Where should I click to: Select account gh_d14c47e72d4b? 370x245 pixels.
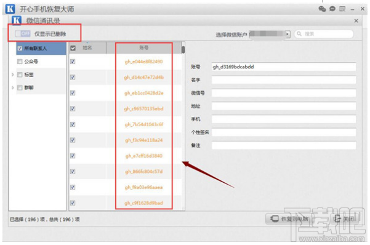143,77
